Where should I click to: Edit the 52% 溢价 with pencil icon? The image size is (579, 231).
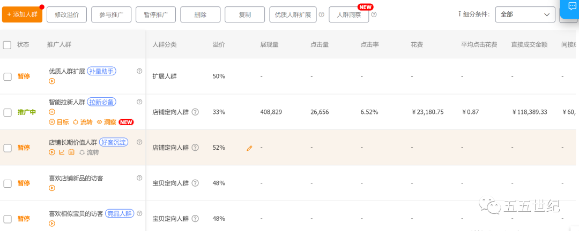(249, 148)
